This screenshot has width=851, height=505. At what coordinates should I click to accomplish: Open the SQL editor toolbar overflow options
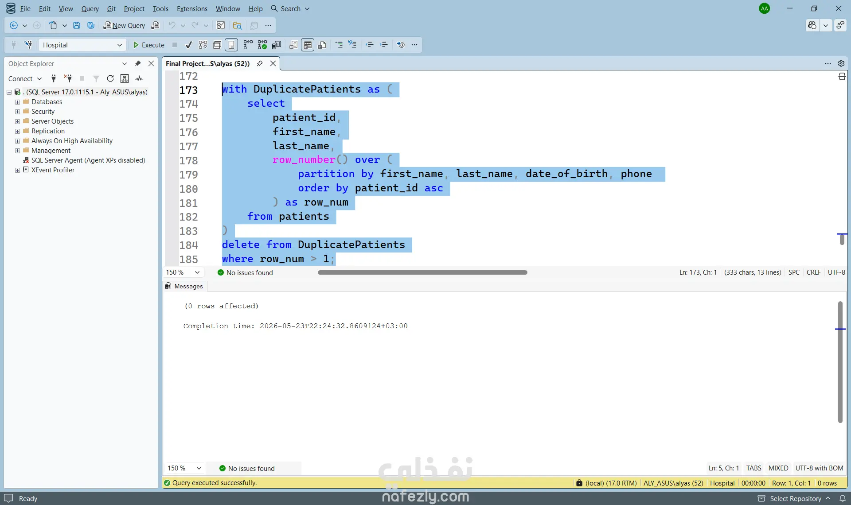414,45
